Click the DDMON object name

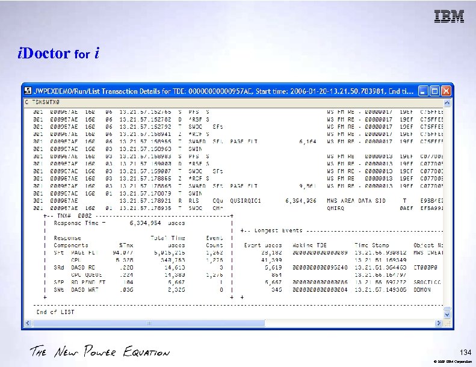pos(422,289)
